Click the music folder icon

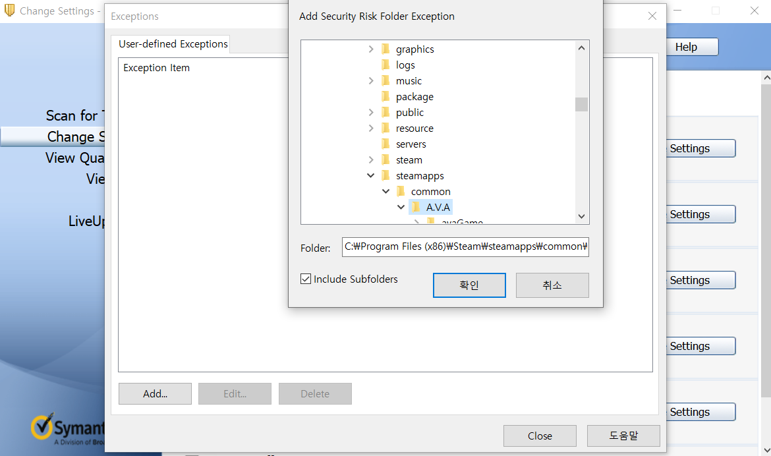pos(386,81)
